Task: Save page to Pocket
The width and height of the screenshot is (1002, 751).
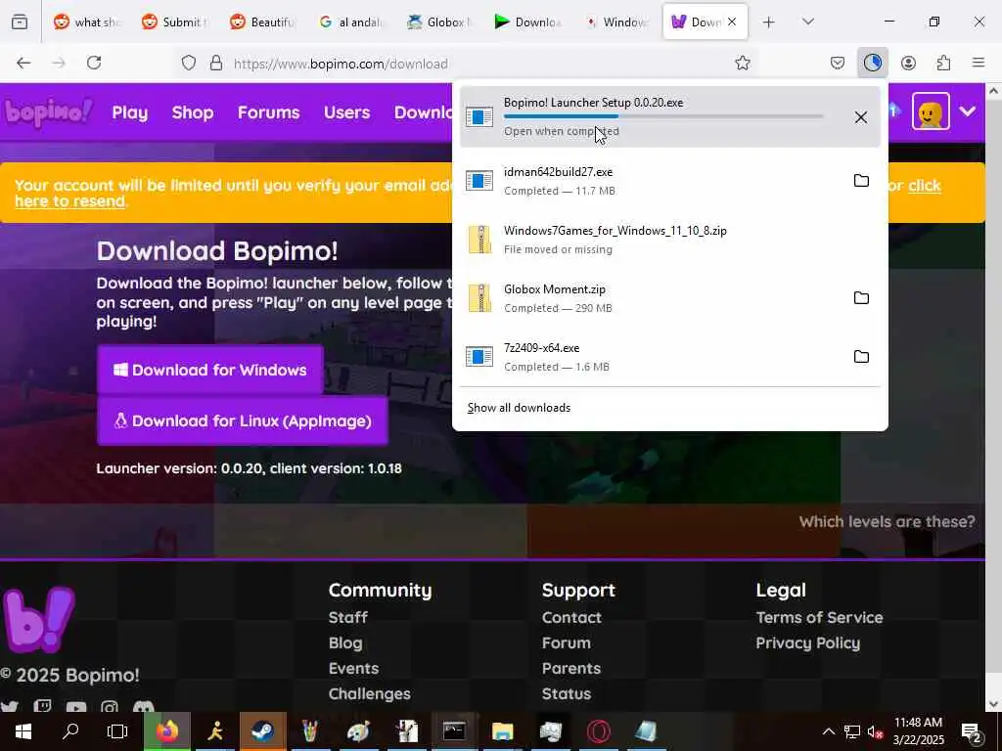Action: 838,63
